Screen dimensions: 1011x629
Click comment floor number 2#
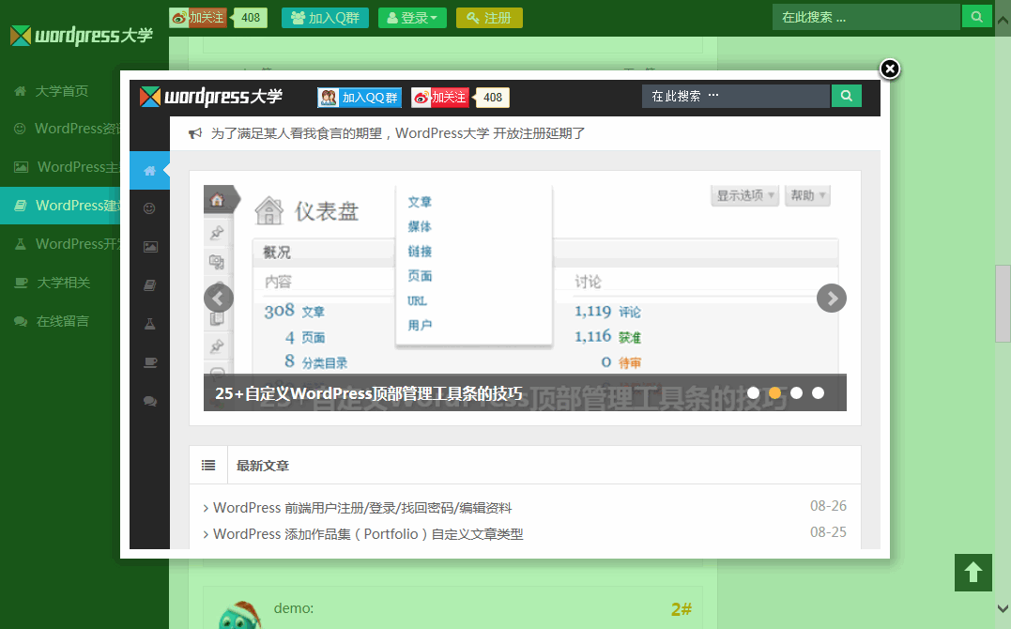pos(681,609)
